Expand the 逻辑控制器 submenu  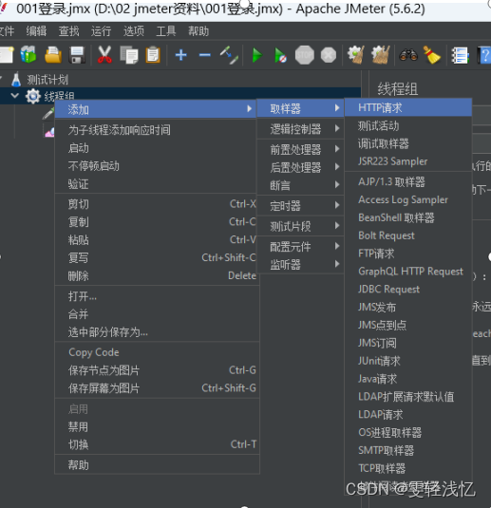click(300, 129)
